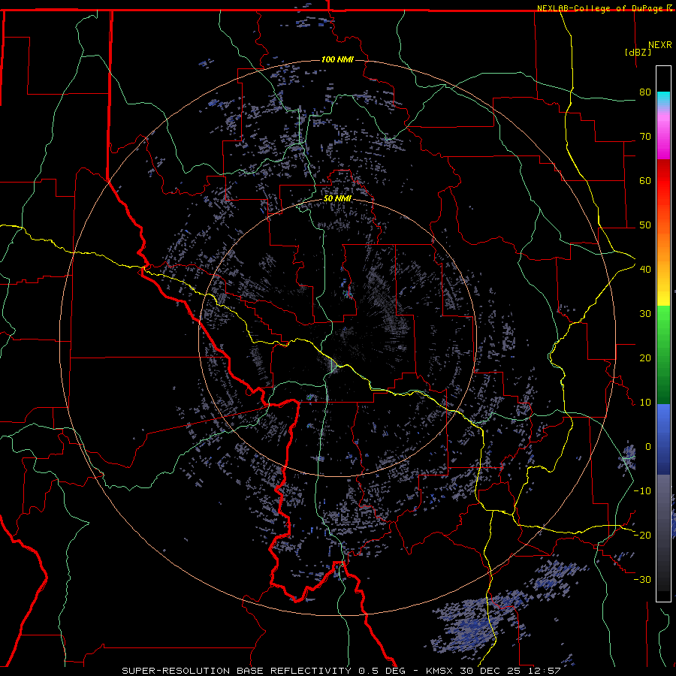Click the -10 dBZ scale value
The image size is (676, 676).
(x=642, y=490)
